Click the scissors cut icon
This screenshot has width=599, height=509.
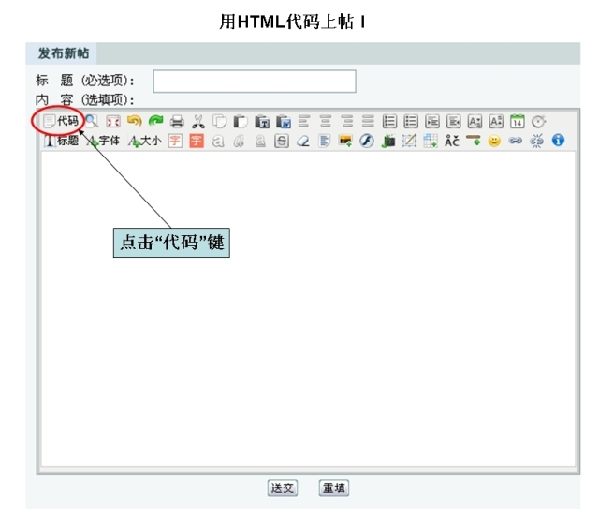click(197, 121)
